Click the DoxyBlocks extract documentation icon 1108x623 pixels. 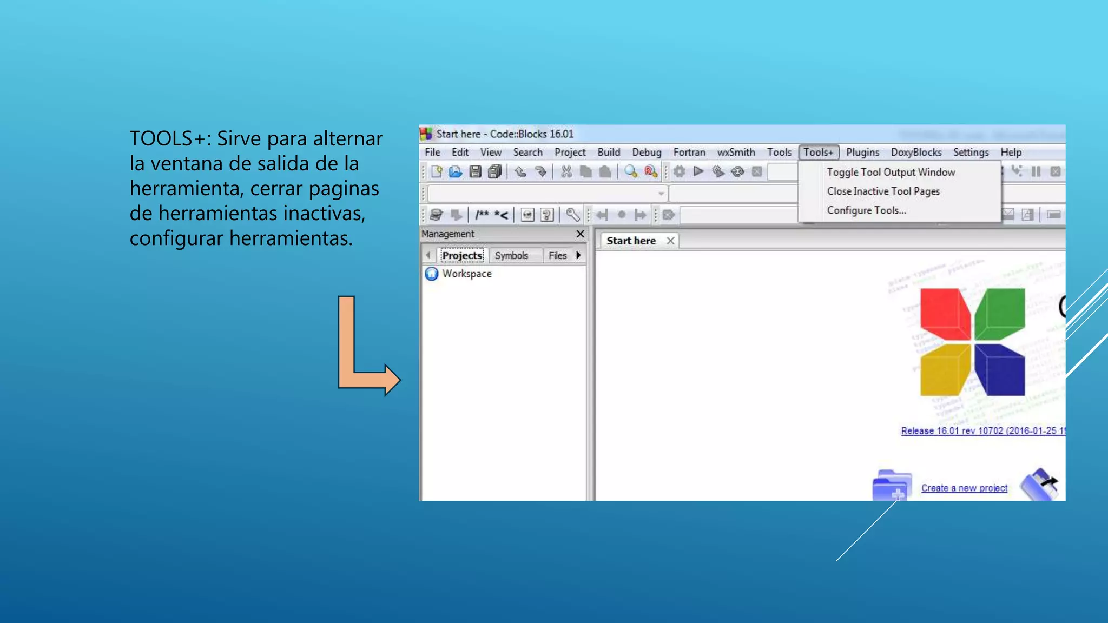tap(456, 215)
